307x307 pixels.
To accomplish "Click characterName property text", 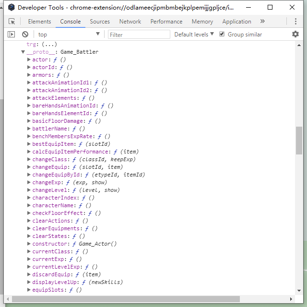I will tap(53, 205).
